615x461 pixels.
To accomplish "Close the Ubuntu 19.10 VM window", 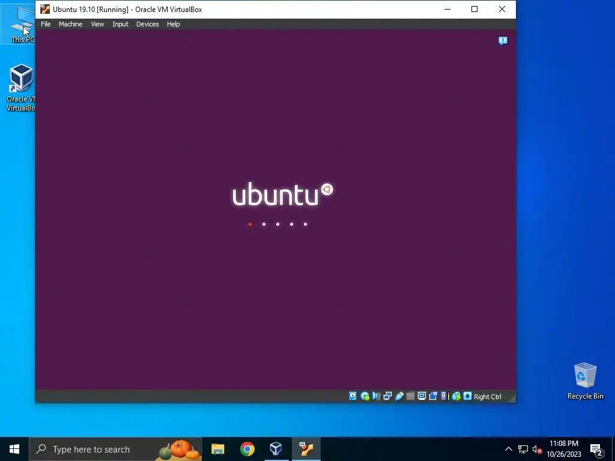I will [x=501, y=9].
